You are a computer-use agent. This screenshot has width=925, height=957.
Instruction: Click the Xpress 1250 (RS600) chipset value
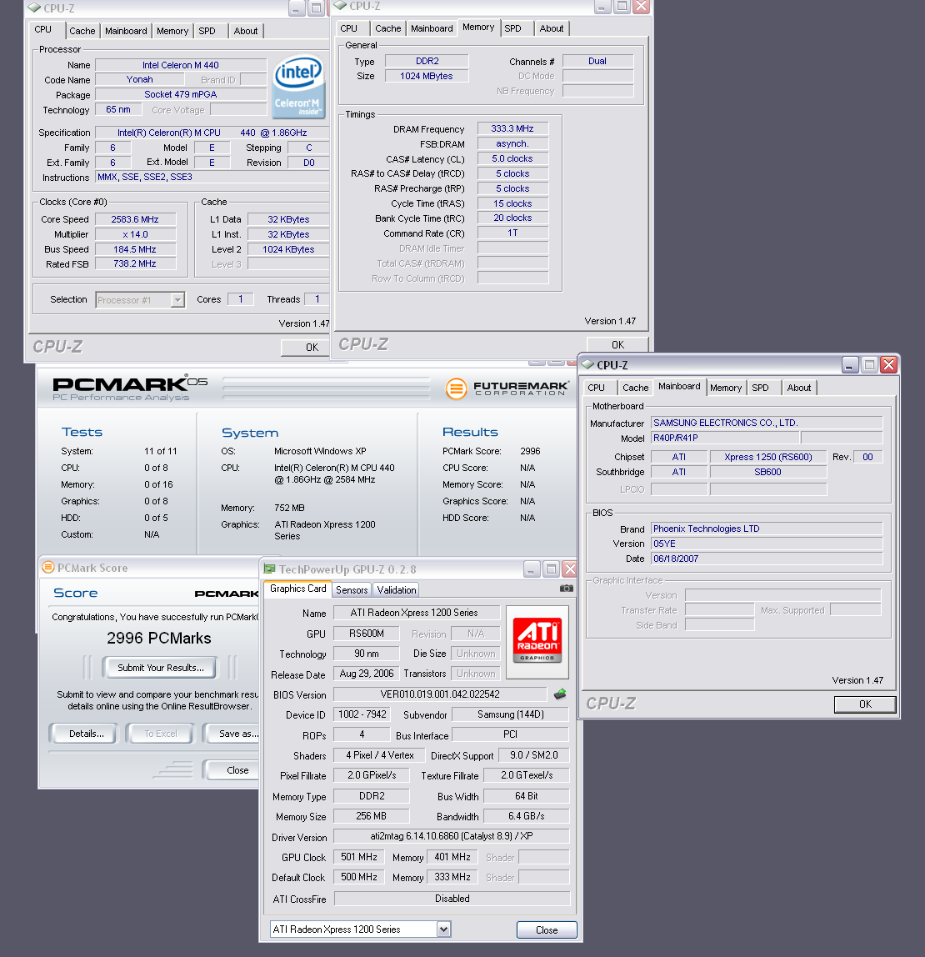coord(768,457)
